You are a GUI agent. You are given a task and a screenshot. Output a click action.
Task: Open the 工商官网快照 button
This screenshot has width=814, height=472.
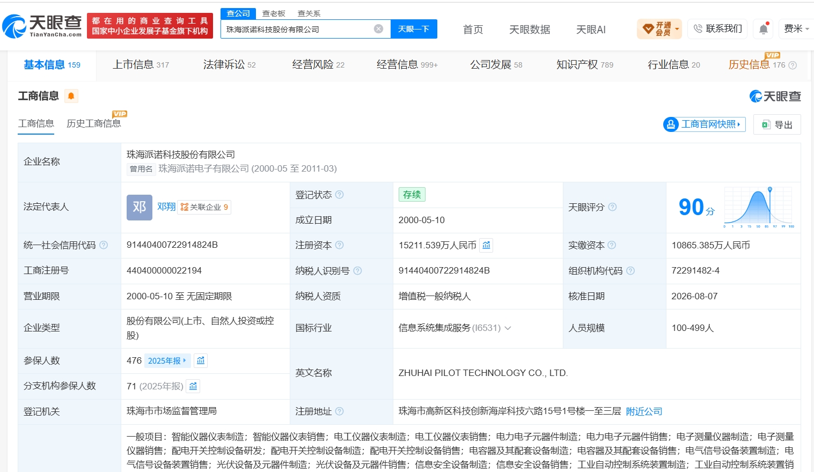click(705, 124)
